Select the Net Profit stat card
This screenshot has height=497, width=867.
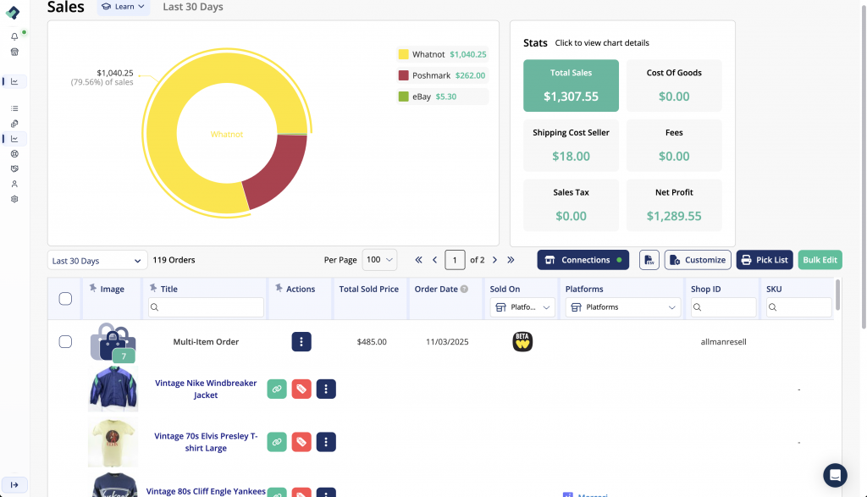(x=674, y=204)
